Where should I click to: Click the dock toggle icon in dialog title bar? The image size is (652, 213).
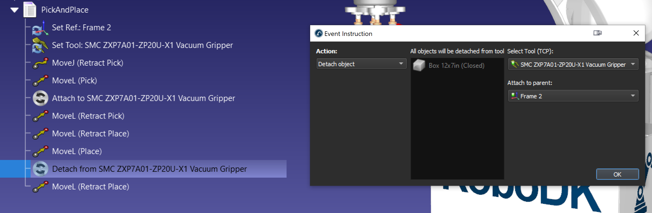[597, 33]
